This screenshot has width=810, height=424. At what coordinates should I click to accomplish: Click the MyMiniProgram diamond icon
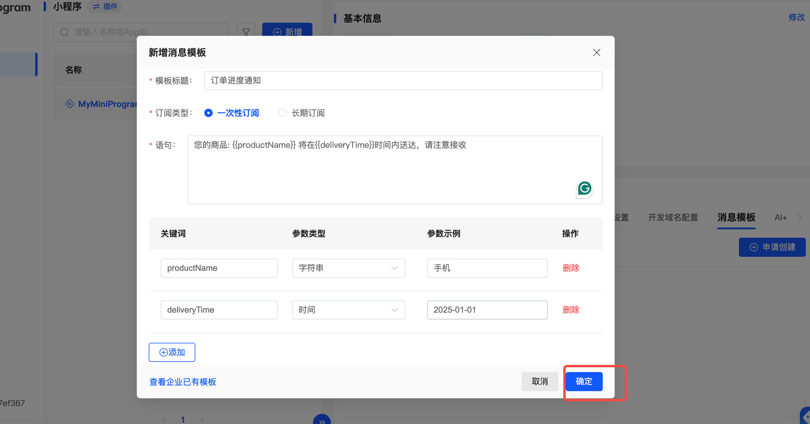[x=70, y=104]
